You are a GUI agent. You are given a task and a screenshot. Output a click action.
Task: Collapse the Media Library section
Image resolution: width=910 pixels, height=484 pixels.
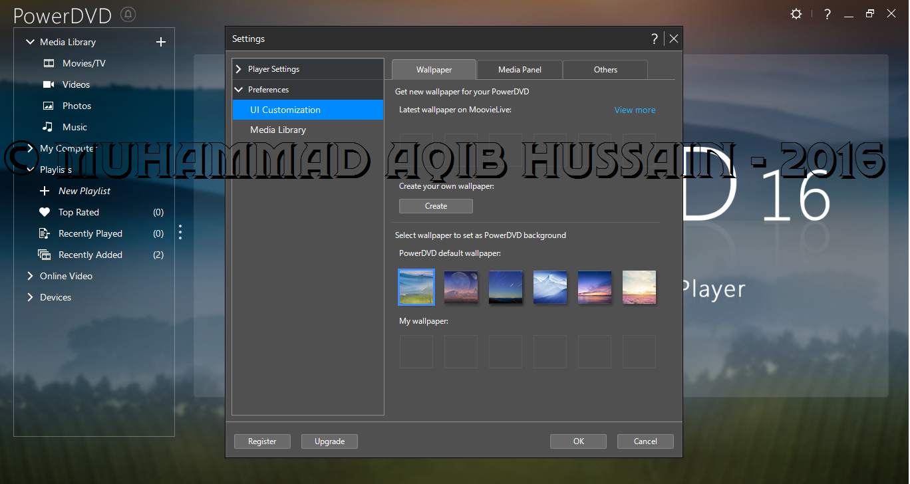tap(30, 42)
